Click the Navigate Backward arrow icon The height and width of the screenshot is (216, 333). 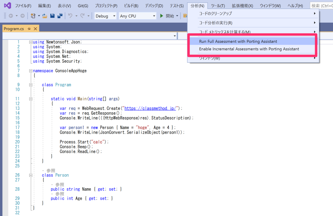11,16
